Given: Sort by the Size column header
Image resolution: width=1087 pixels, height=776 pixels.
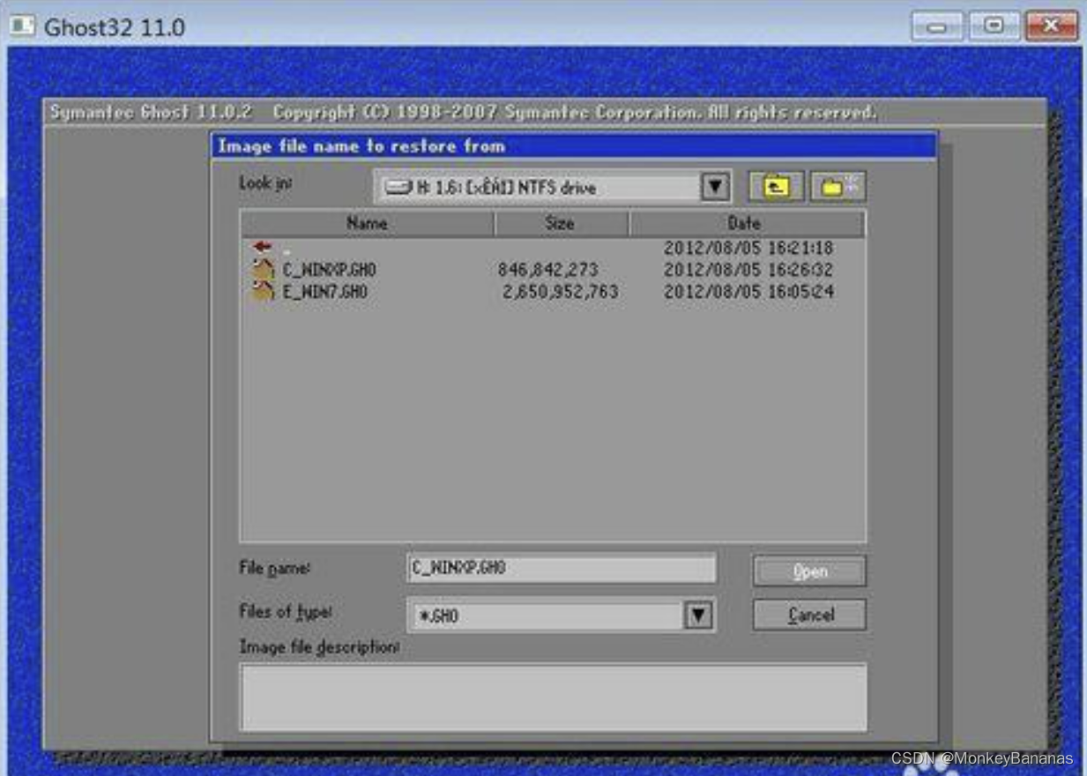Looking at the screenshot, I should click(561, 223).
